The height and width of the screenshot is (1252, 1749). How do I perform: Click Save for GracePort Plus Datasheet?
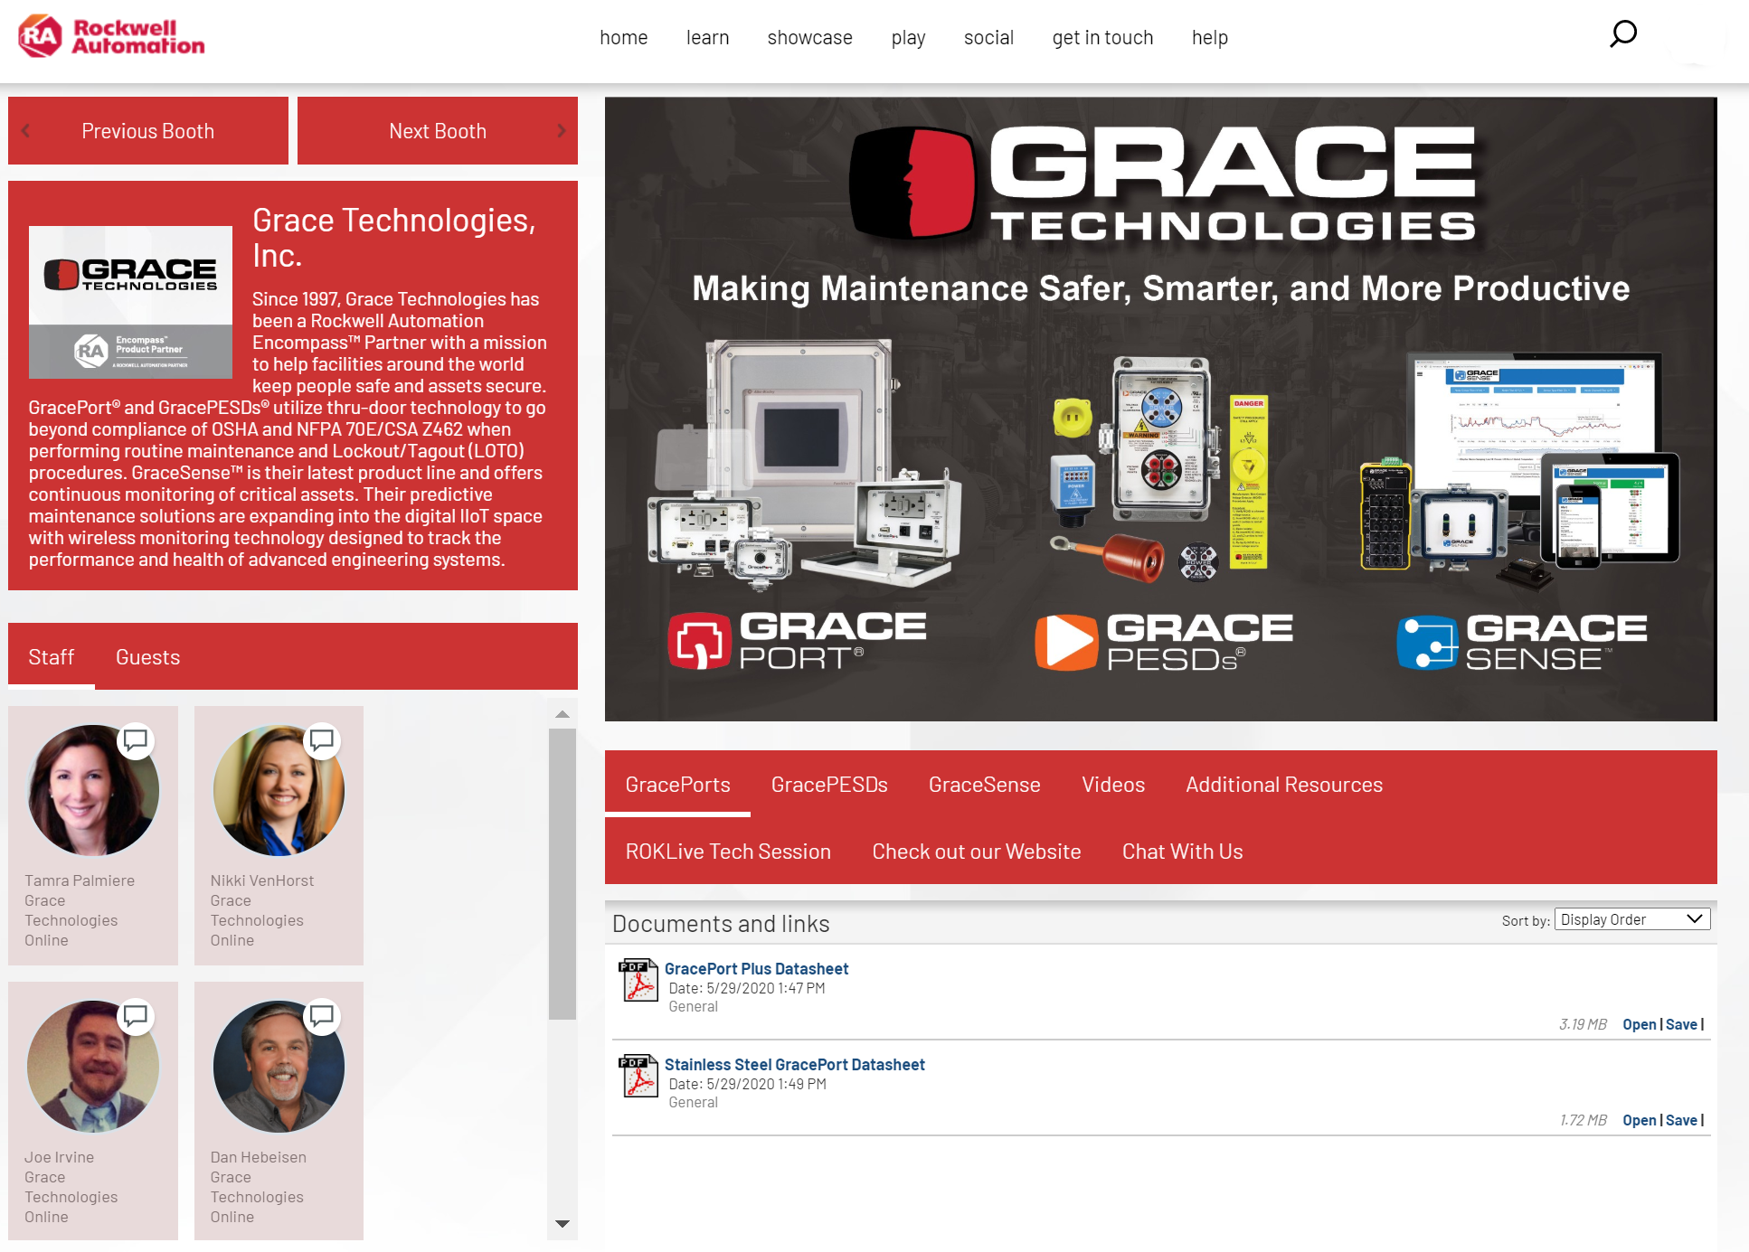[x=1681, y=1024]
